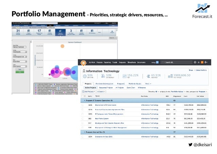
Task: Check the box for Security Infrastructure row
Action: point(83,109)
